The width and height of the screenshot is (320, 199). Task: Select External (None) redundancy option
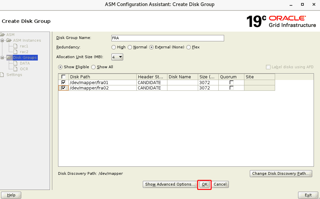152,47
